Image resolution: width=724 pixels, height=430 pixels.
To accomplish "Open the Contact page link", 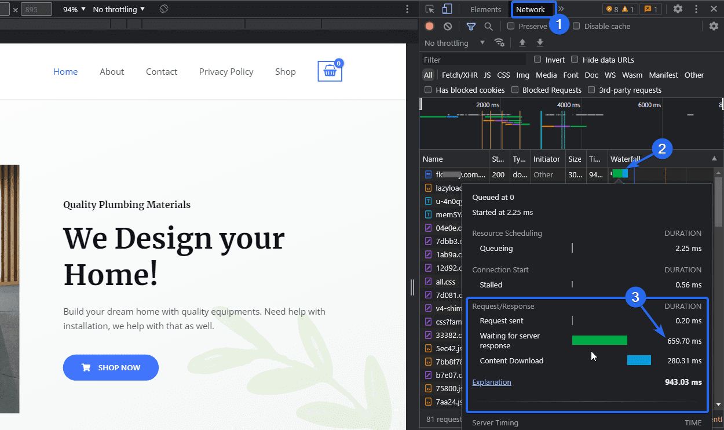I will (162, 71).
